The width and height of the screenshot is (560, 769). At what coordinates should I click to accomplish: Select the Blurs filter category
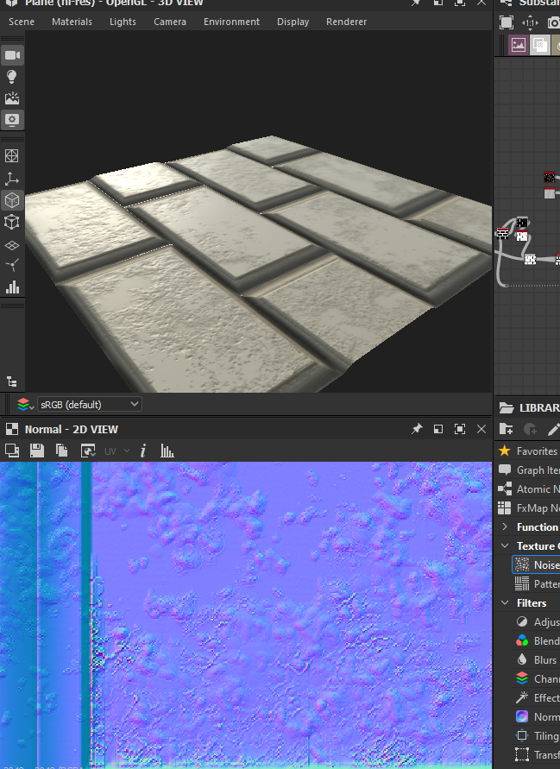click(537, 660)
